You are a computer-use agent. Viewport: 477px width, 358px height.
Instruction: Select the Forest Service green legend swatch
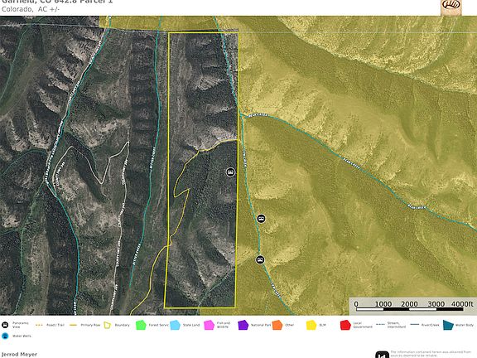coord(141,325)
